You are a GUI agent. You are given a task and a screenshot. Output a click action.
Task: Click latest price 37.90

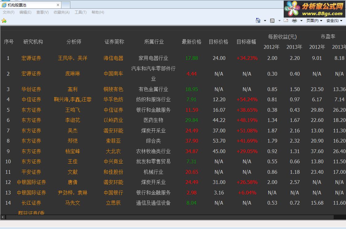[192, 141]
